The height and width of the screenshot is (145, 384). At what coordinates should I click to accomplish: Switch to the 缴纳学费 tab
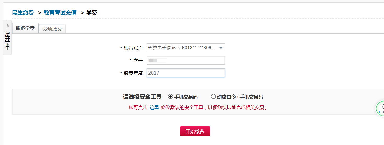25,28
